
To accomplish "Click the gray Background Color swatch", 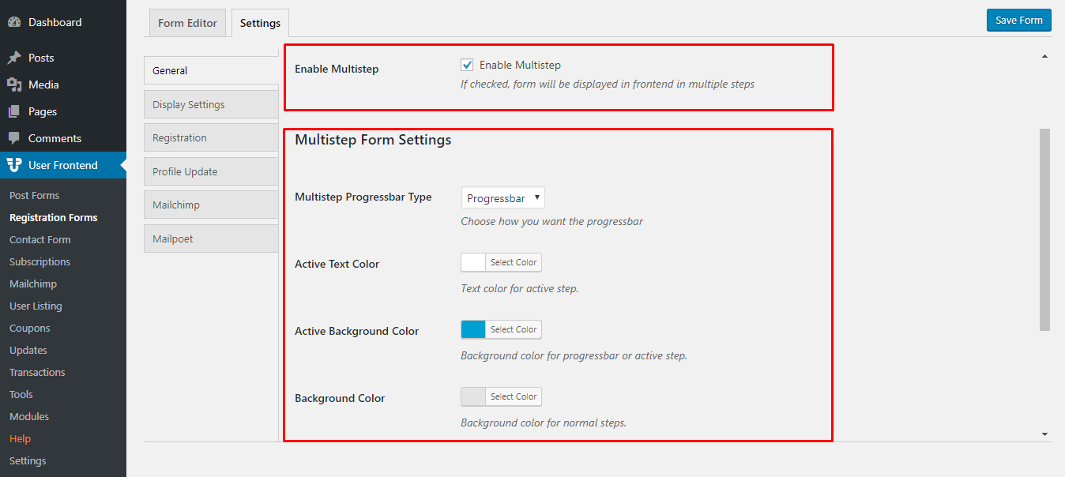I will tap(473, 396).
